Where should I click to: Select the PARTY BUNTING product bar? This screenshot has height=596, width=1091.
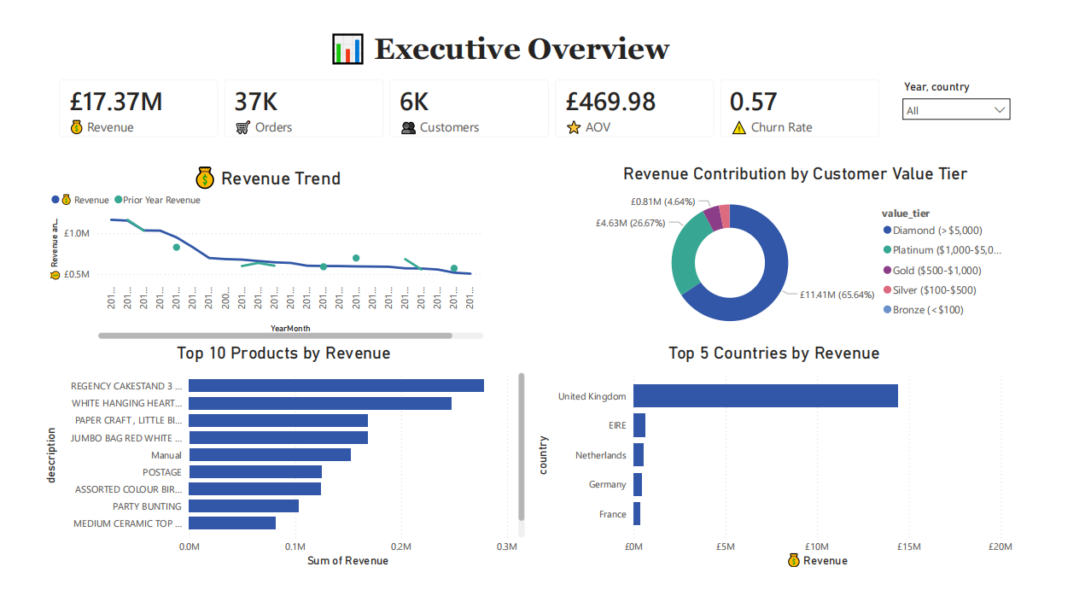[x=243, y=506]
